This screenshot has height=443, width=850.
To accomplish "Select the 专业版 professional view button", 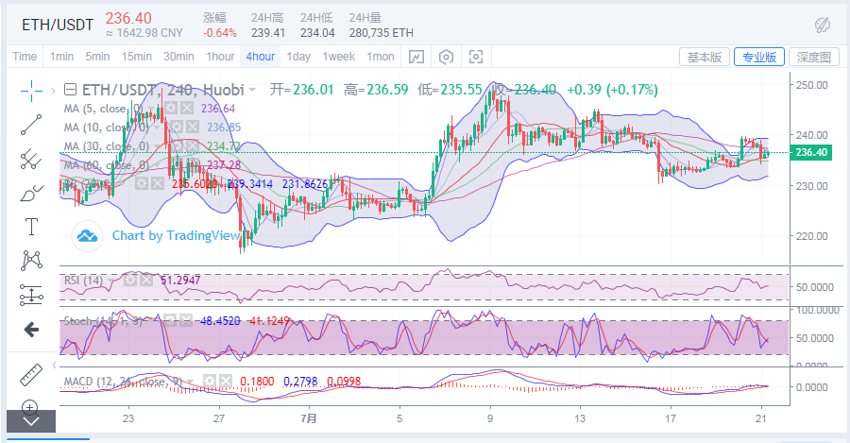I will (759, 57).
